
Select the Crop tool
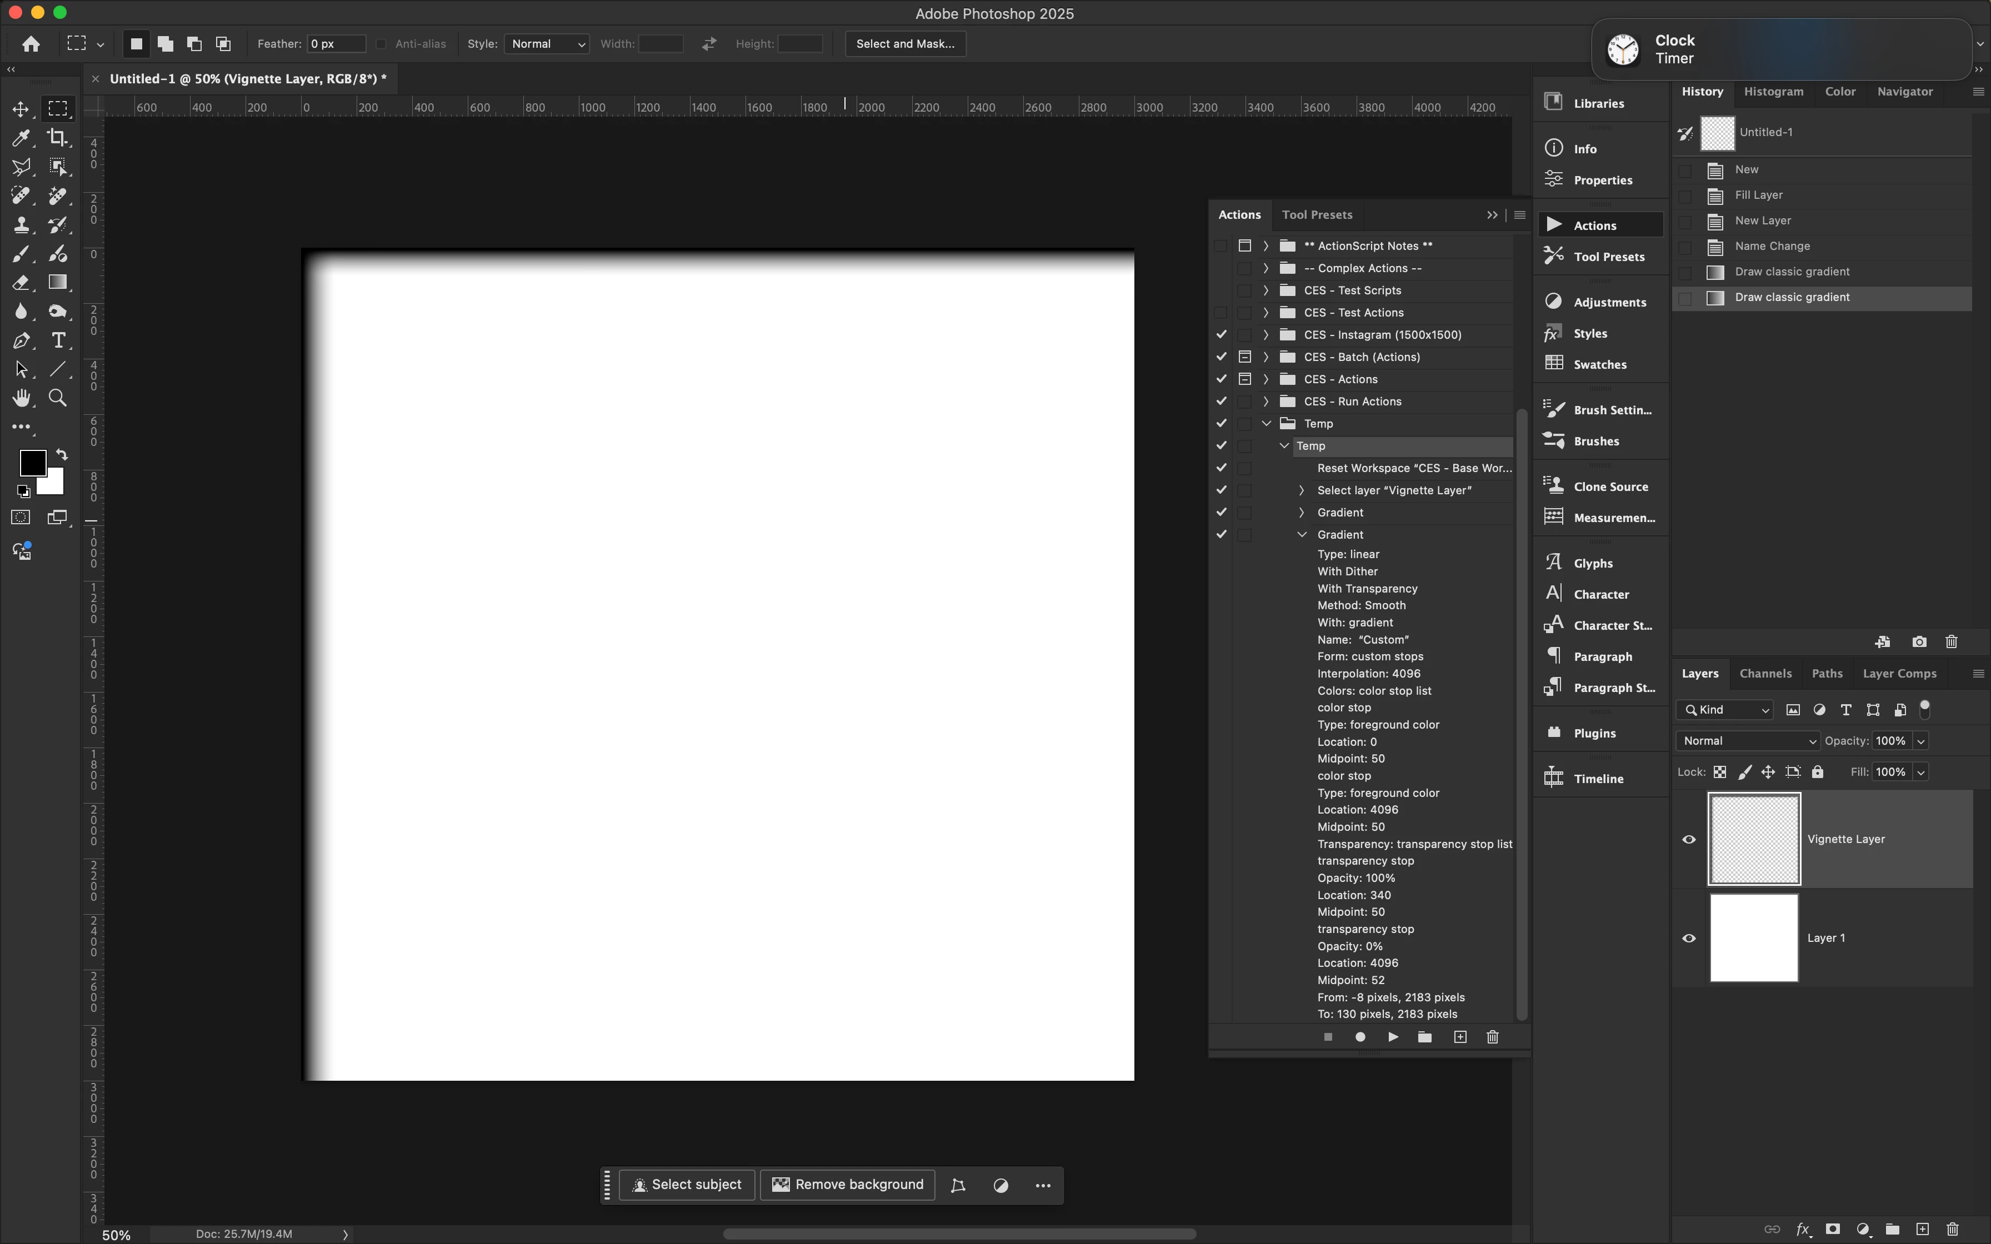(x=58, y=137)
